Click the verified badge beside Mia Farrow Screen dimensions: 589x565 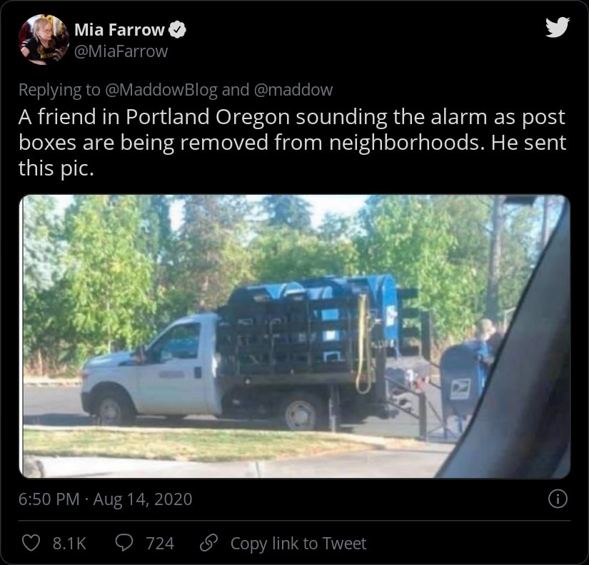pyautogui.click(x=177, y=30)
